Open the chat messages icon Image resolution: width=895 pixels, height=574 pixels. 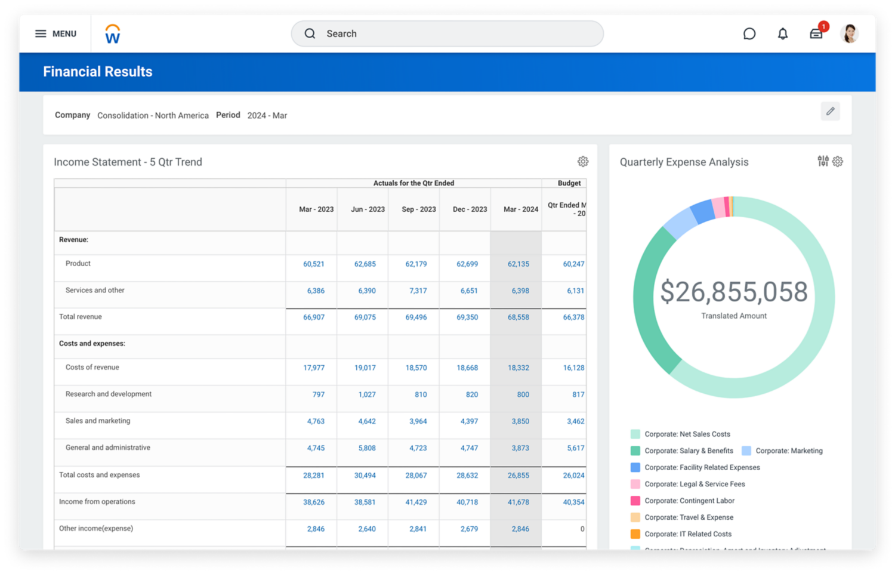749,34
